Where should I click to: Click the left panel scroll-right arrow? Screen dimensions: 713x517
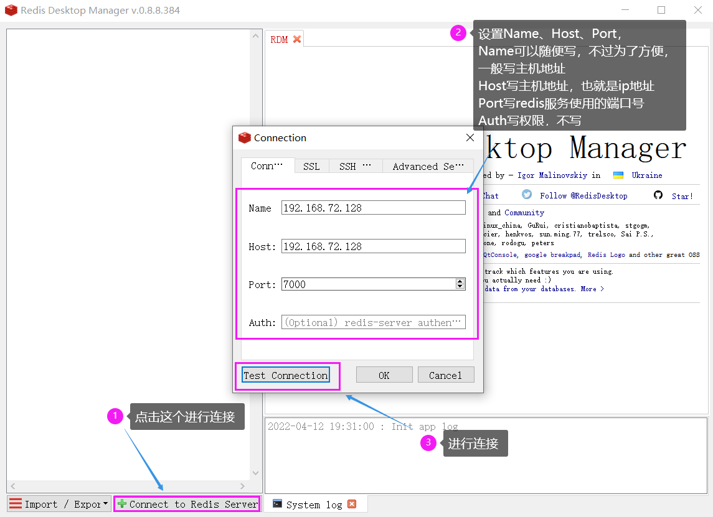[x=242, y=486]
